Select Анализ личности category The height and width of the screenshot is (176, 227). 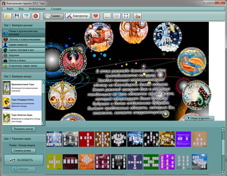[x=24, y=45]
